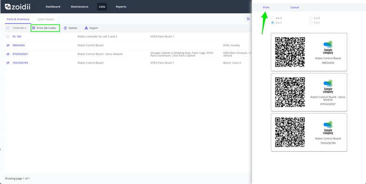Open the filter settings icon
The height and width of the screenshot is (184, 366).
[x=248, y=19]
